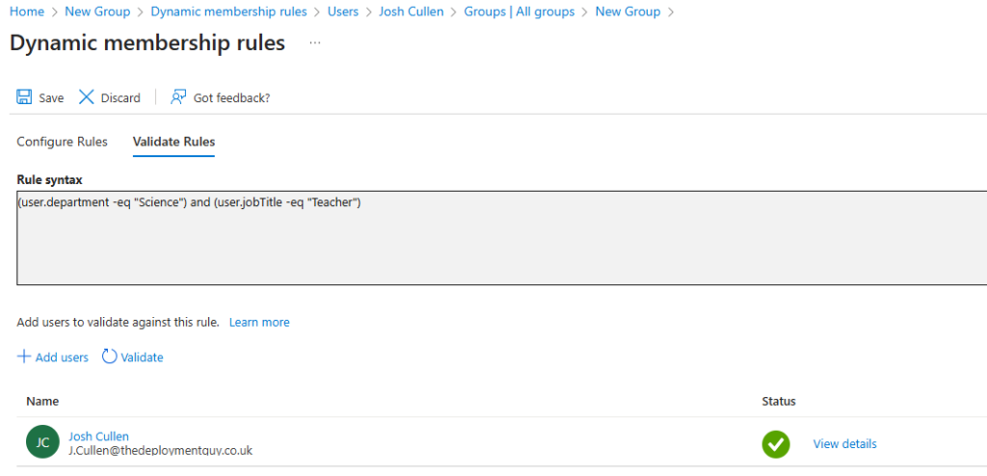Click the Got feedback person icon

pos(178,97)
